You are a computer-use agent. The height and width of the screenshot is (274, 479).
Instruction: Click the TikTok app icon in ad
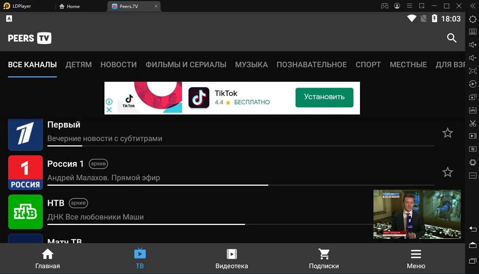click(x=199, y=98)
